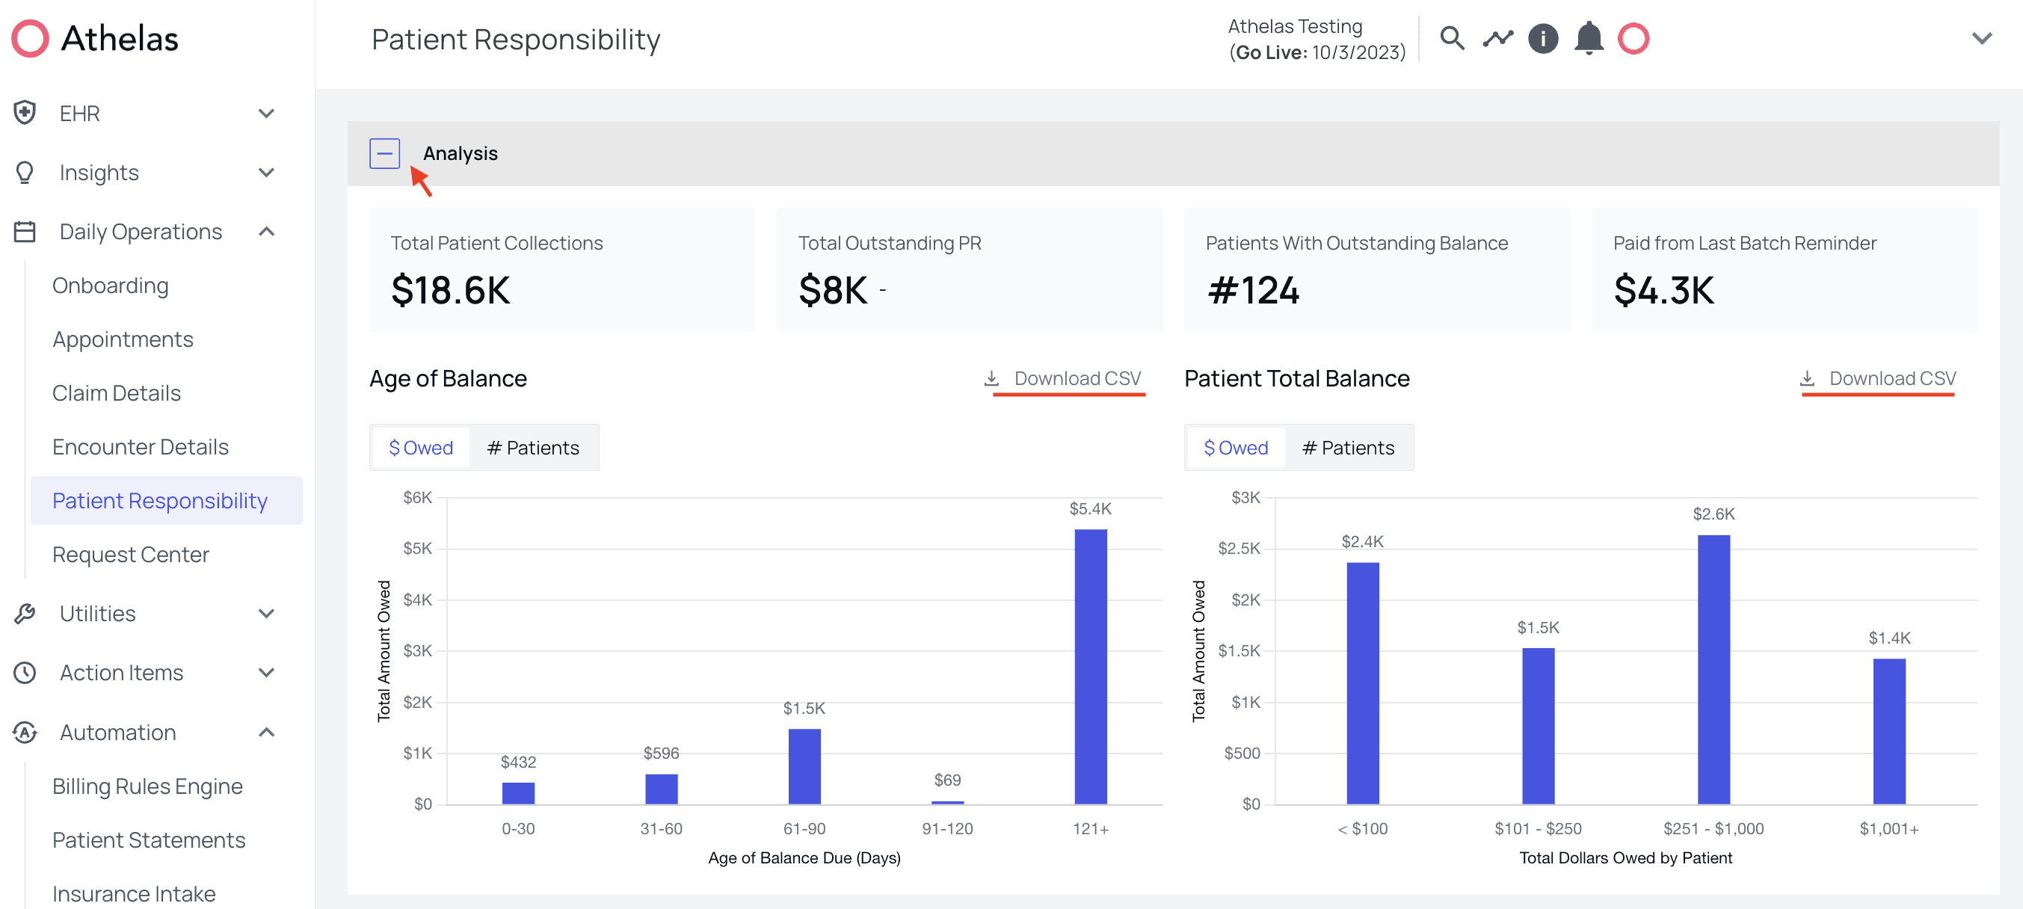Expand the Utilities menu chevron
The height and width of the screenshot is (909, 2023).
tap(266, 614)
